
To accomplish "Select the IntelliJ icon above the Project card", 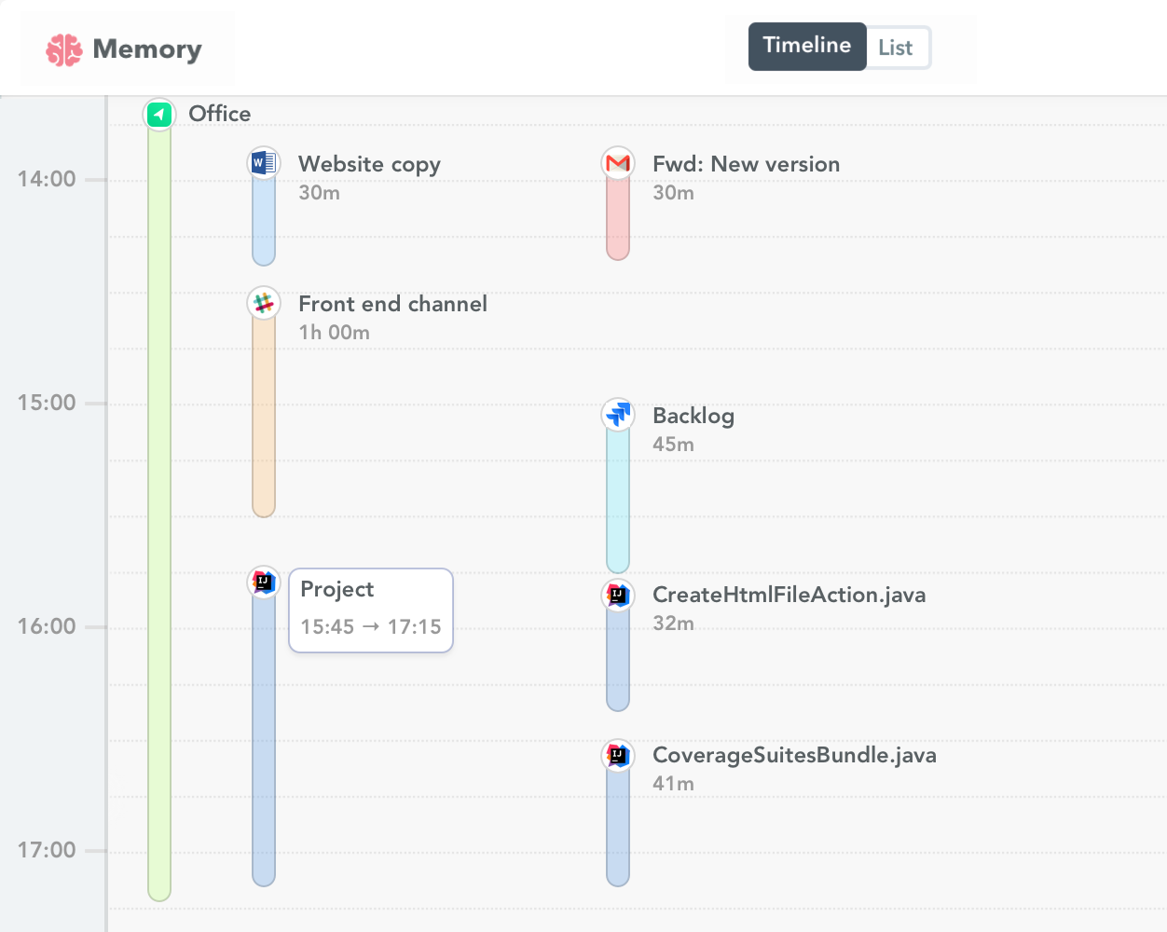I will [264, 582].
